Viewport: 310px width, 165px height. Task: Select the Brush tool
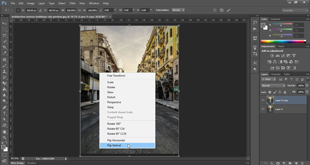coord(4,66)
